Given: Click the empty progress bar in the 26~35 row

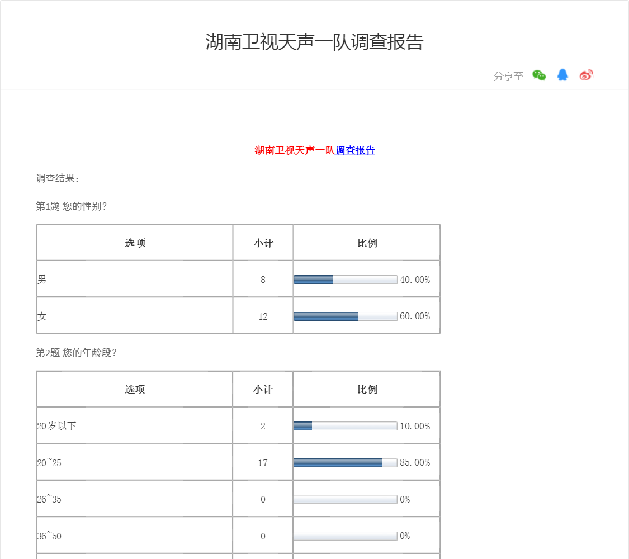Looking at the screenshot, I should (x=346, y=499).
